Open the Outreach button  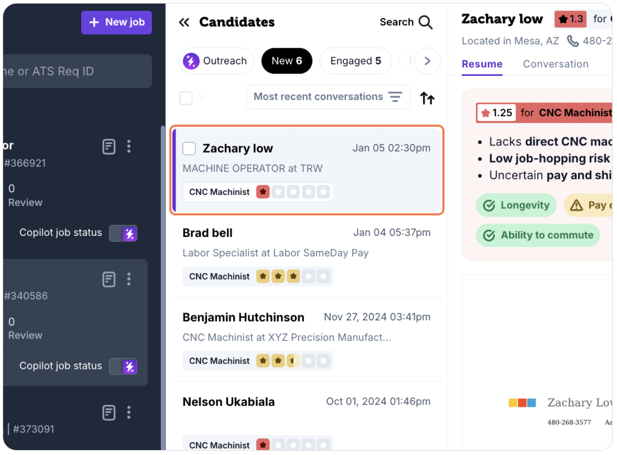[217, 61]
